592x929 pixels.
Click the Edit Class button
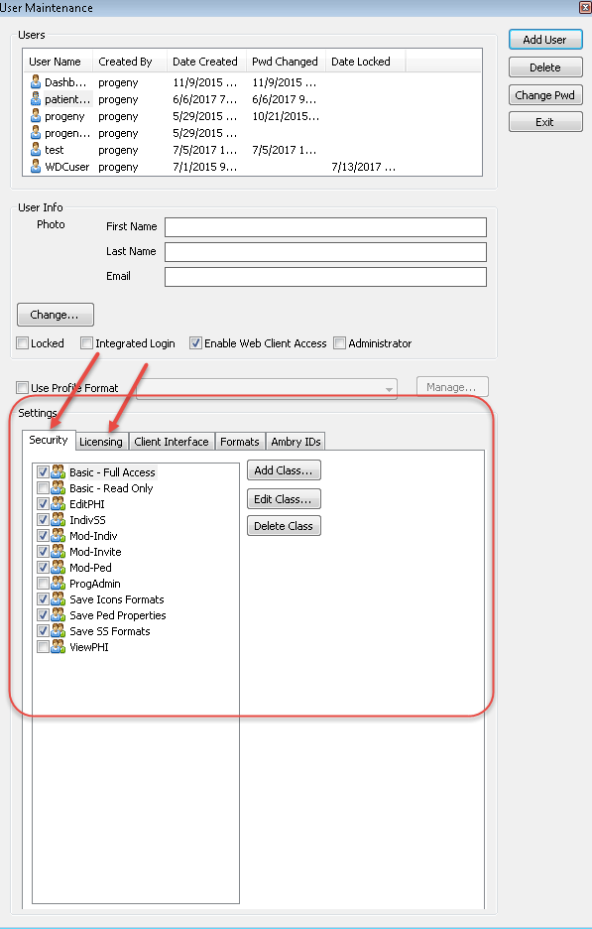coord(284,499)
